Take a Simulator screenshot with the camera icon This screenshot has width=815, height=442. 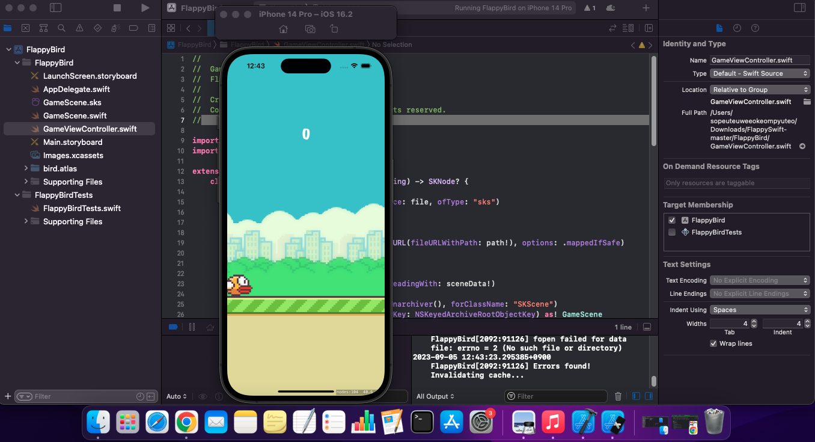[x=310, y=29]
